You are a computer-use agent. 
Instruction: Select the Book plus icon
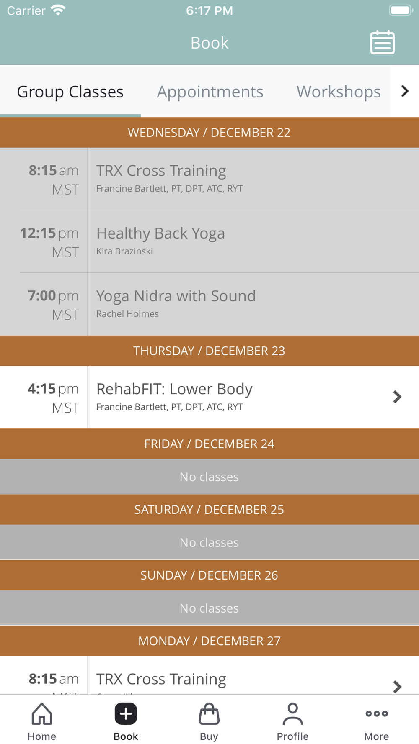pyautogui.click(x=126, y=713)
